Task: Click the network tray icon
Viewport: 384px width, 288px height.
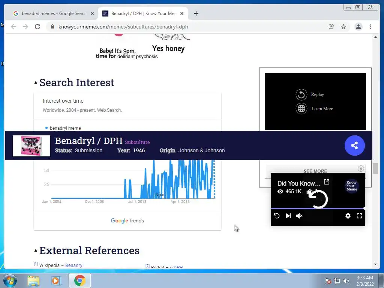Action: pyautogui.click(x=337, y=281)
